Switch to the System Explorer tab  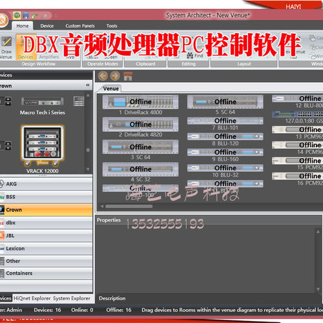[72, 298]
